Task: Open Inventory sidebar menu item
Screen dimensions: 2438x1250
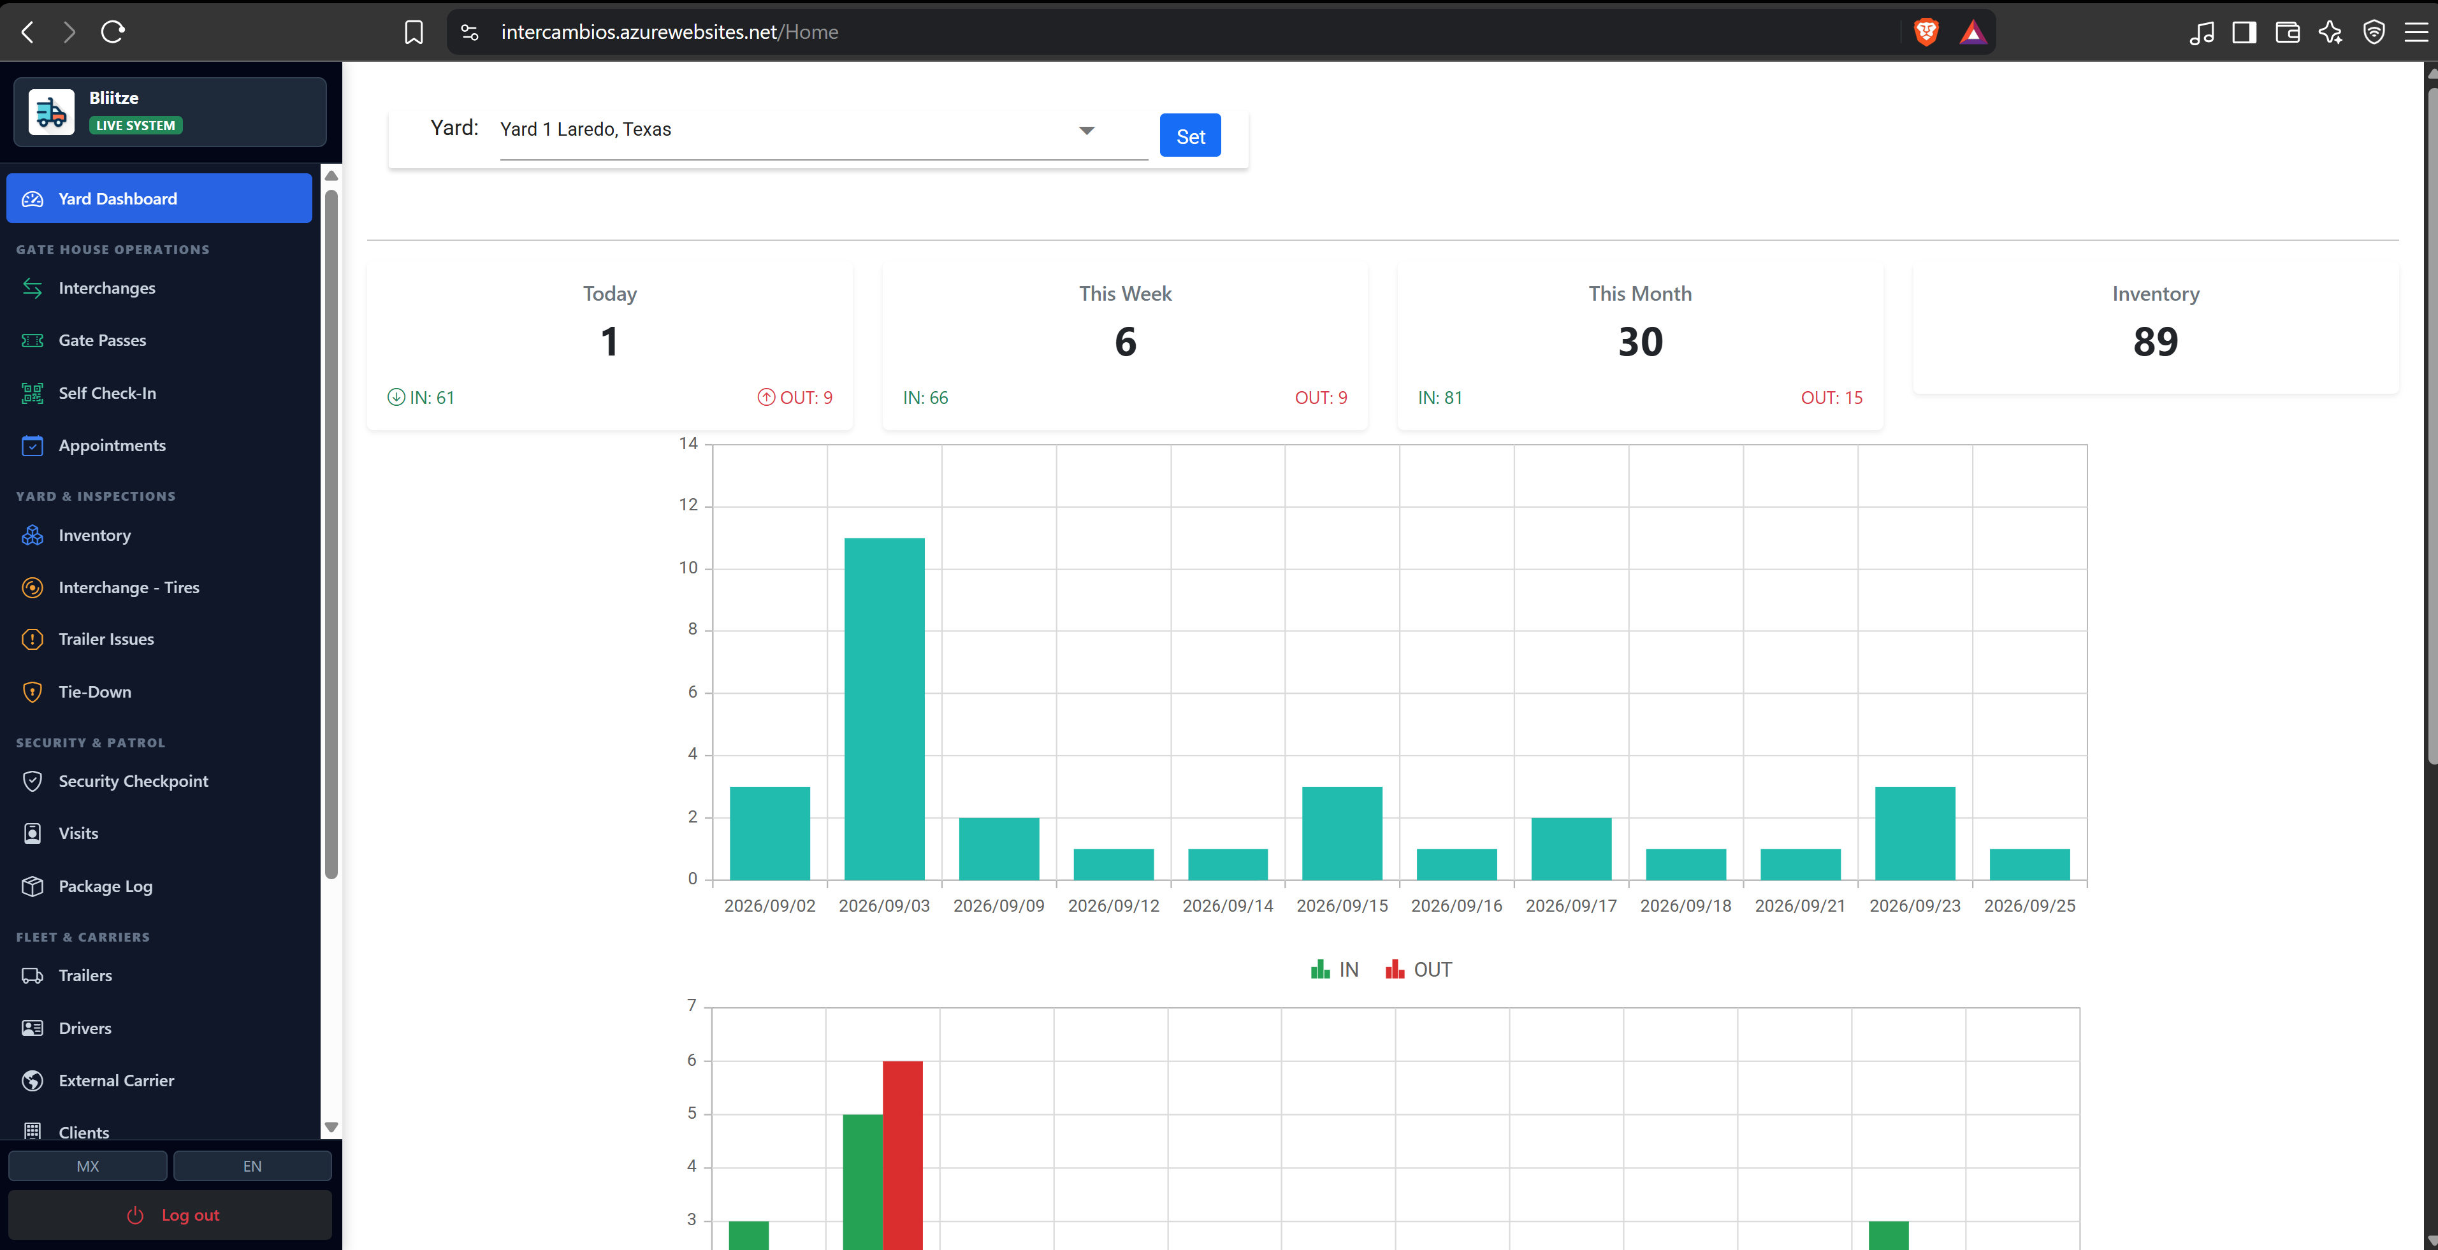Action: coord(159,536)
